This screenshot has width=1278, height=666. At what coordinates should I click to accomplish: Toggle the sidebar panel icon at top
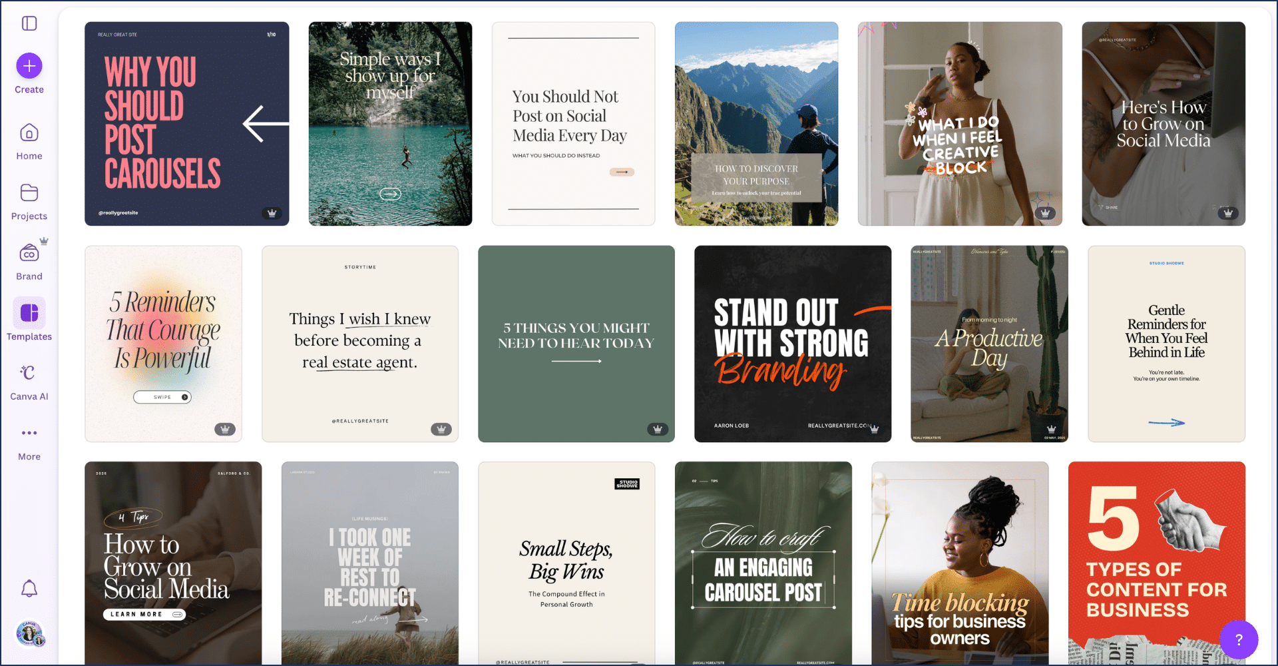[29, 23]
